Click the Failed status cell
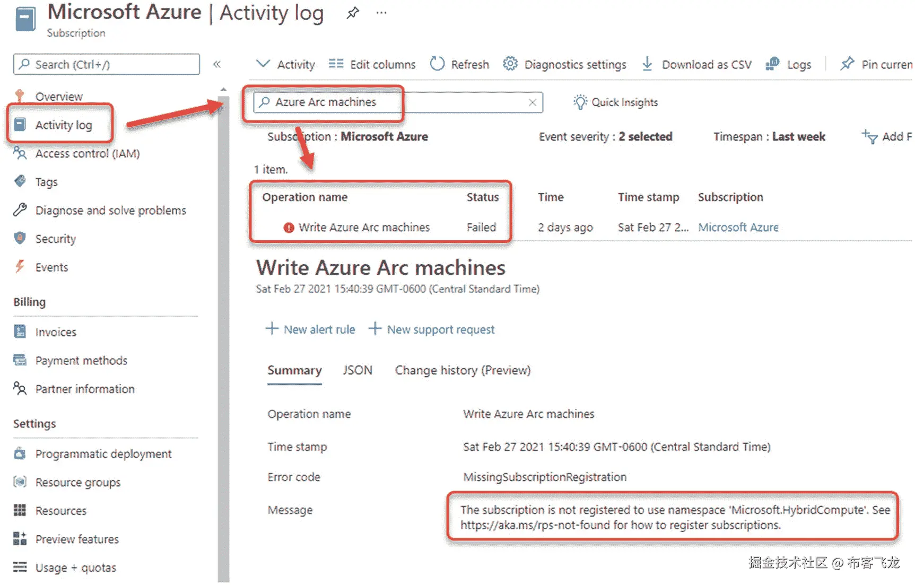915x585 pixels. (x=481, y=227)
